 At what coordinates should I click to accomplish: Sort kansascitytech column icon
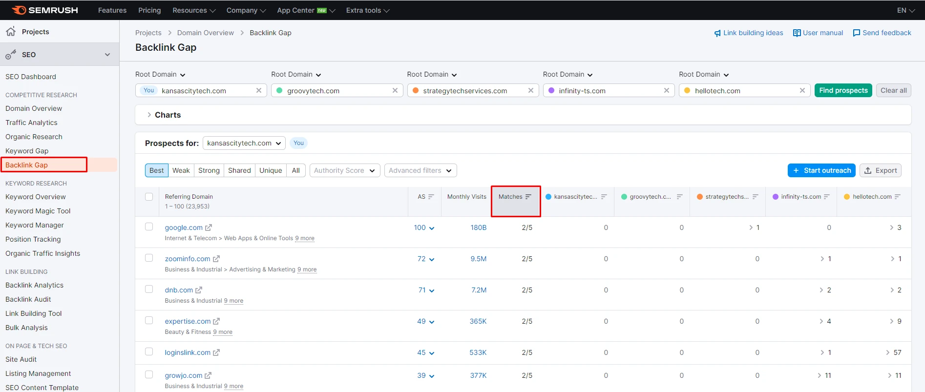click(604, 197)
